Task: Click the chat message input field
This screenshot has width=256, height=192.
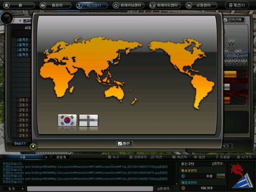Action: tap(90, 188)
